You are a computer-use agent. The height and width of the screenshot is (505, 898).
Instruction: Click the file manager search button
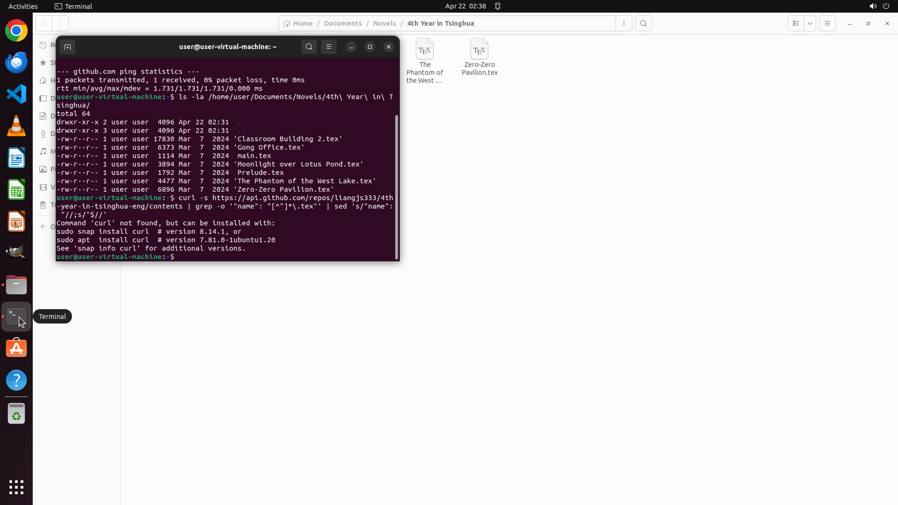644,23
